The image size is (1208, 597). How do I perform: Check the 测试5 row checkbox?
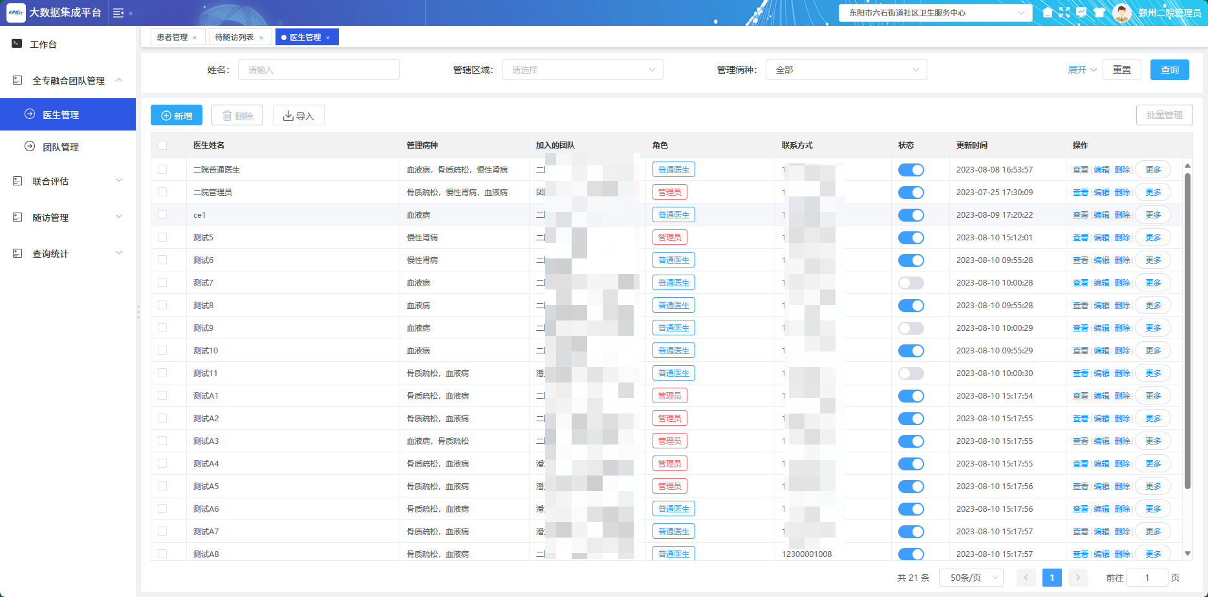pos(162,237)
